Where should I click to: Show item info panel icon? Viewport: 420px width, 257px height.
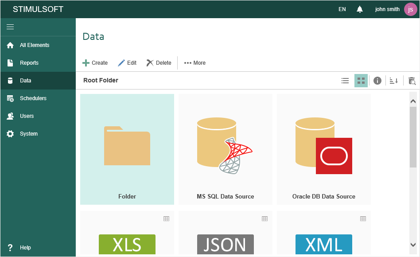(377, 81)
